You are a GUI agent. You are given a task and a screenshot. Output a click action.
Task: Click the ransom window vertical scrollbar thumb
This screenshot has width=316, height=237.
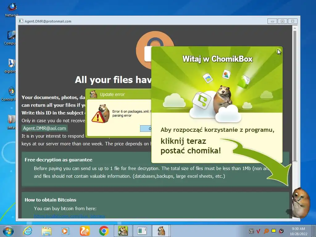[x=295, y=96]
